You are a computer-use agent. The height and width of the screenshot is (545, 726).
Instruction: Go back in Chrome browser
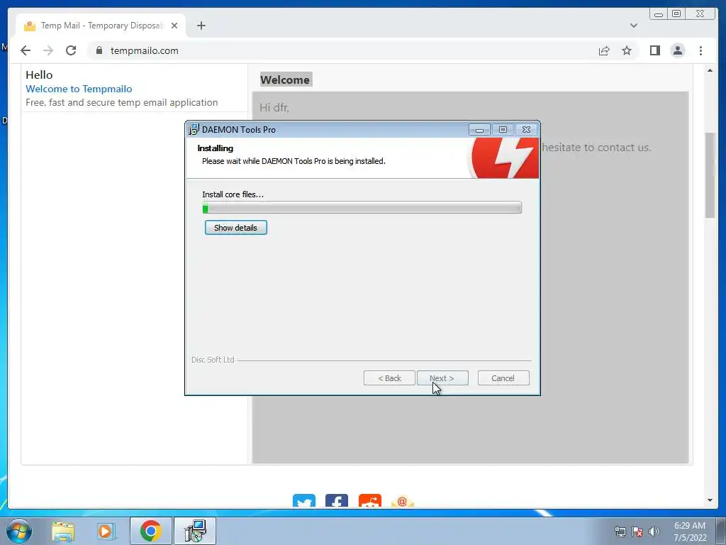coord(26,50)
